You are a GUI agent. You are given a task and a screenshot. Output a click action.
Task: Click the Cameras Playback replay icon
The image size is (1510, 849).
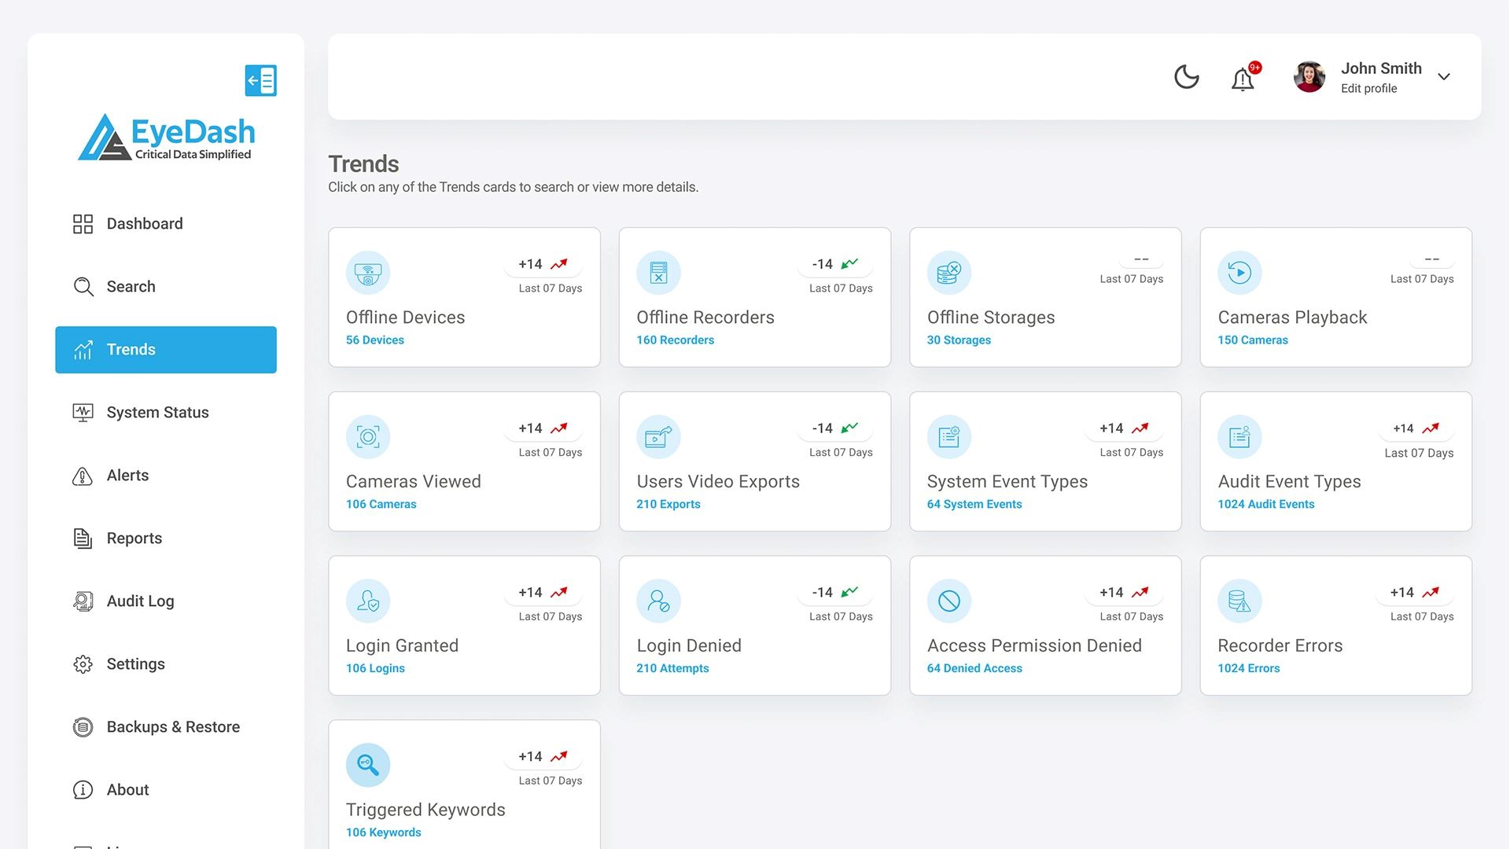click(x=1239, y=273)
